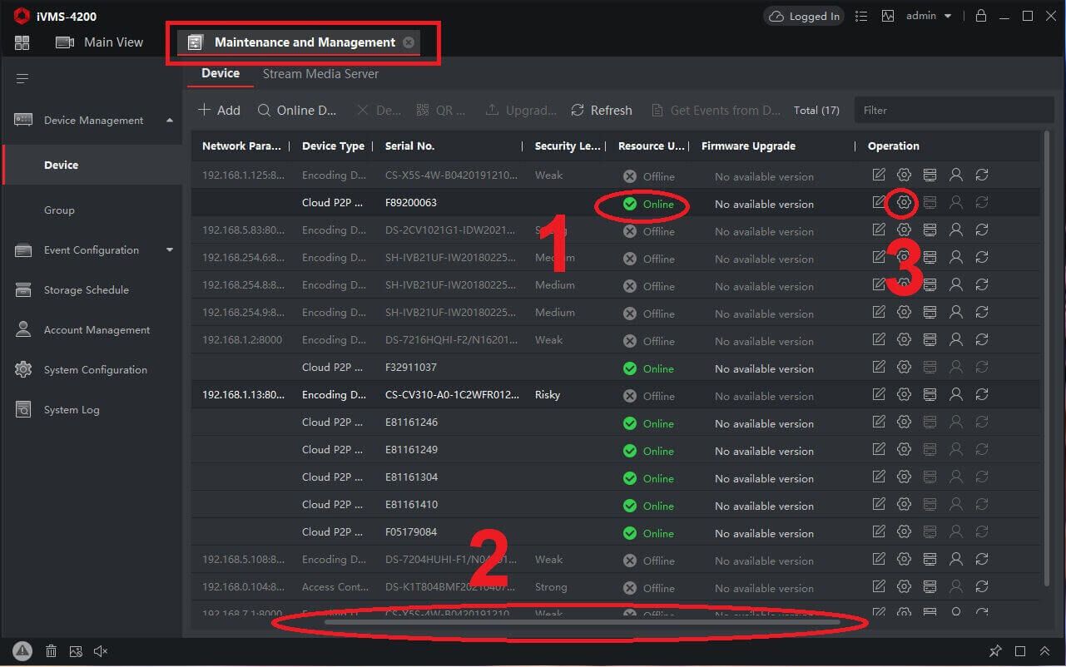Open captured pictures icon in bottom bar
The height and width of the screenshot is (667, 1066).
point(76,651)
